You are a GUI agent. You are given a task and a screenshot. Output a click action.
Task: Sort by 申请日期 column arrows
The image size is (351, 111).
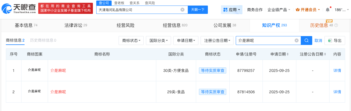coord(288,54)
